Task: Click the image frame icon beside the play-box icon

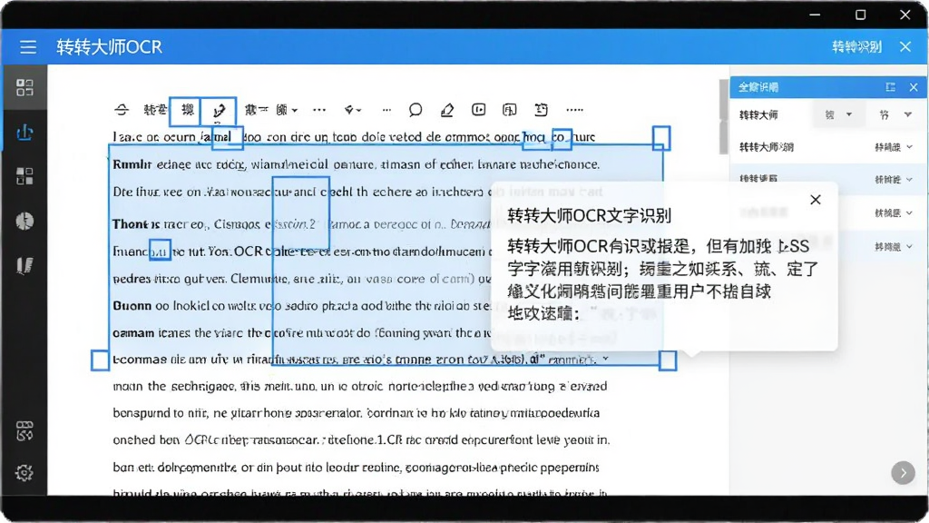Action: click(510, 110)
